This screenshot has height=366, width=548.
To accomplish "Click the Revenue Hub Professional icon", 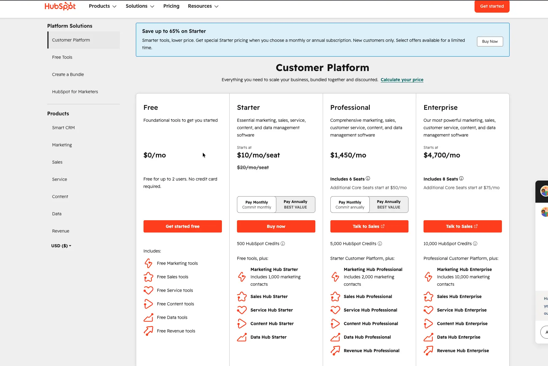I will 335,351.
